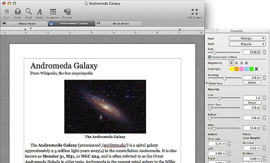Click the Inter-line stepper
This screenshot has width=270, height=163.
click(x=264, y=107)
